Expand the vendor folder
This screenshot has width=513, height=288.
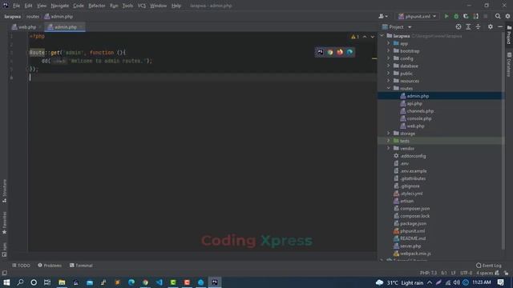tap(389, 149)
